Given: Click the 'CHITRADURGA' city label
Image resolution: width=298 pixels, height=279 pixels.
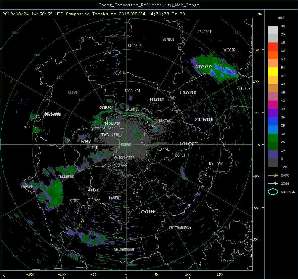Looking at the screenshot, I should click(x=180, y=228).
